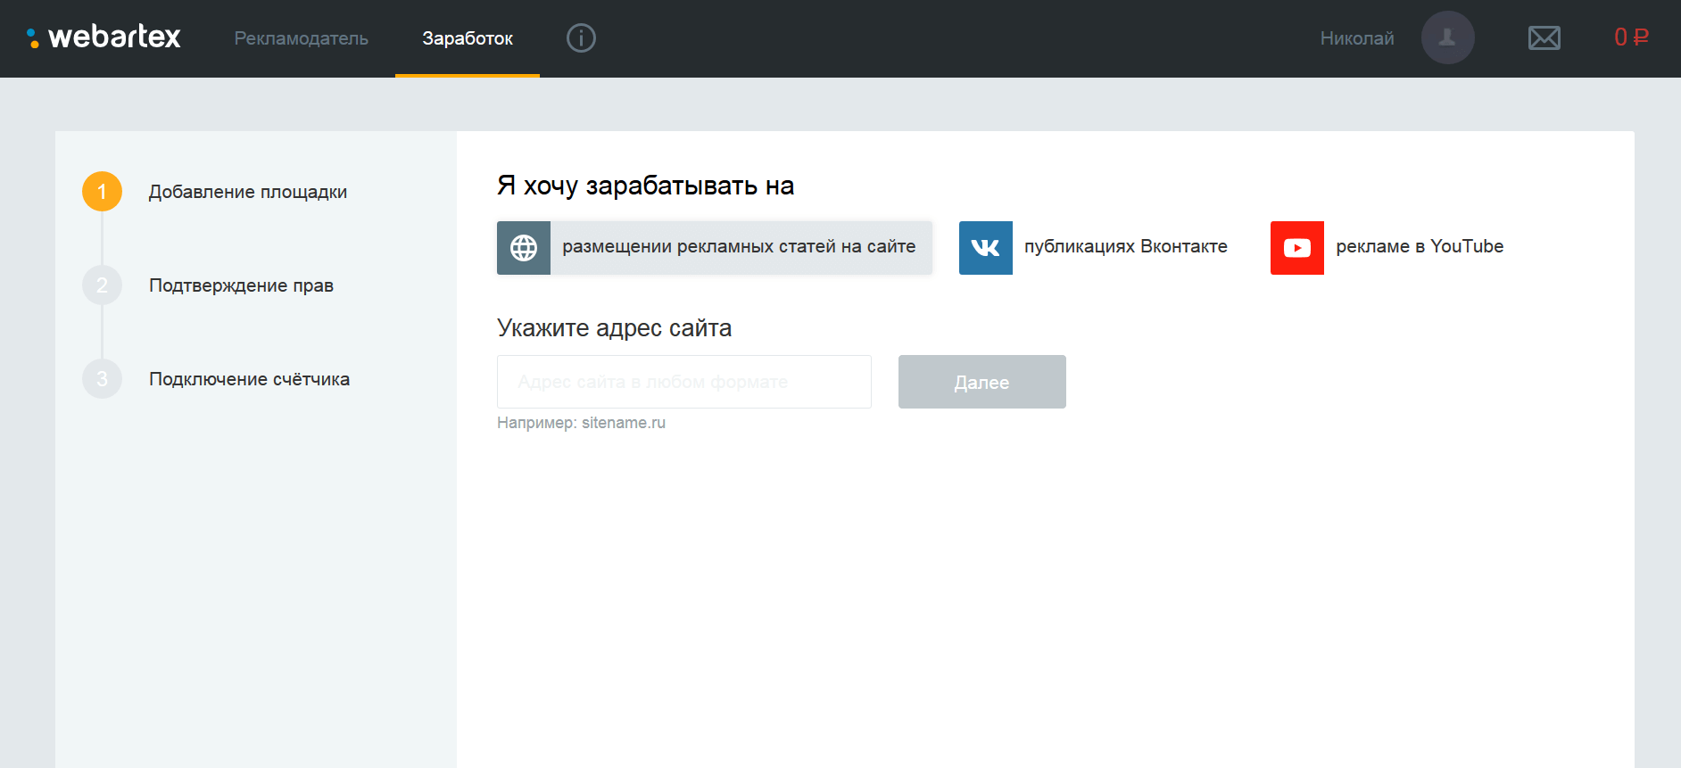Click the Подключение счётчика step label
The image size is (1681, 768).
[249, 379]
